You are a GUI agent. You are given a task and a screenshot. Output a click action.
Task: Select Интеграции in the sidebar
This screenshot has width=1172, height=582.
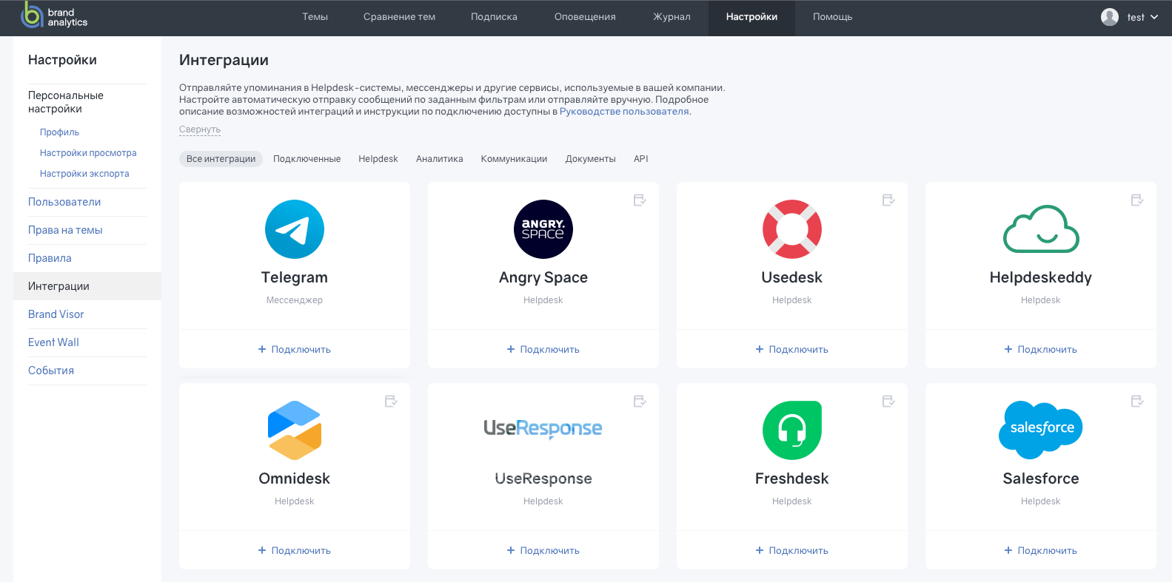point(87,286)
